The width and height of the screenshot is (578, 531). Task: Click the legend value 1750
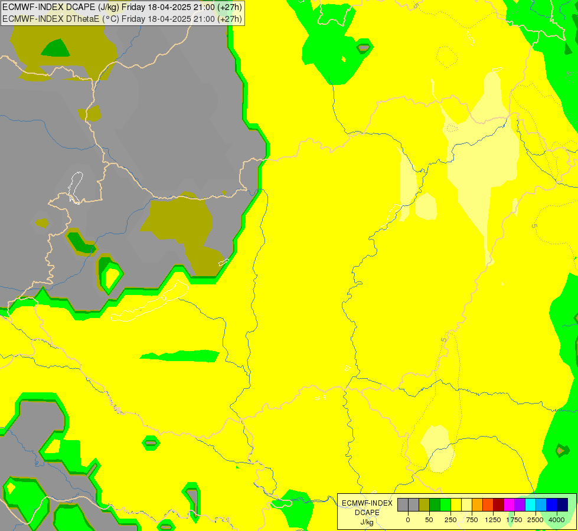(514, 520)
